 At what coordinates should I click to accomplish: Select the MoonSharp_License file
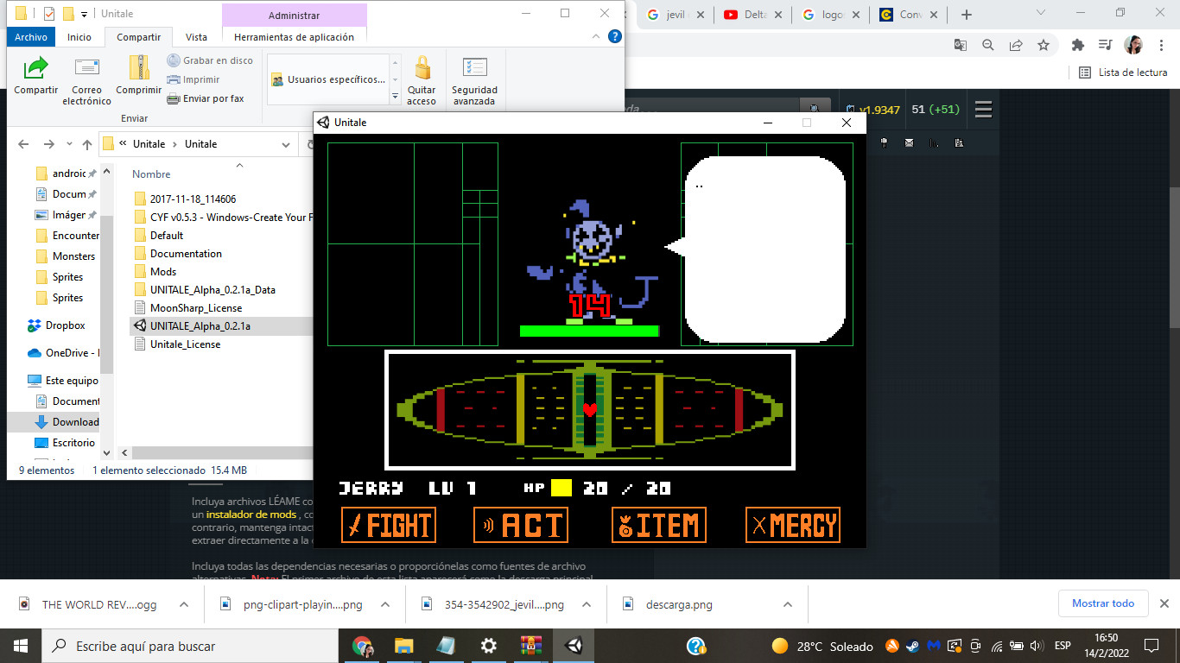click(196, 308)
